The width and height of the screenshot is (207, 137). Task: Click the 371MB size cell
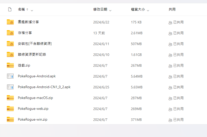click(136, 120)
